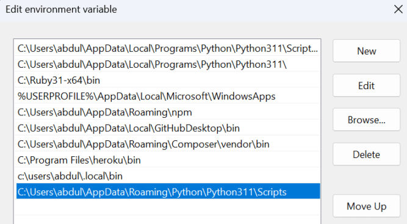
Task: Select the c:\users\abdul\.local\bin entry
Action: tap(168, 176)
